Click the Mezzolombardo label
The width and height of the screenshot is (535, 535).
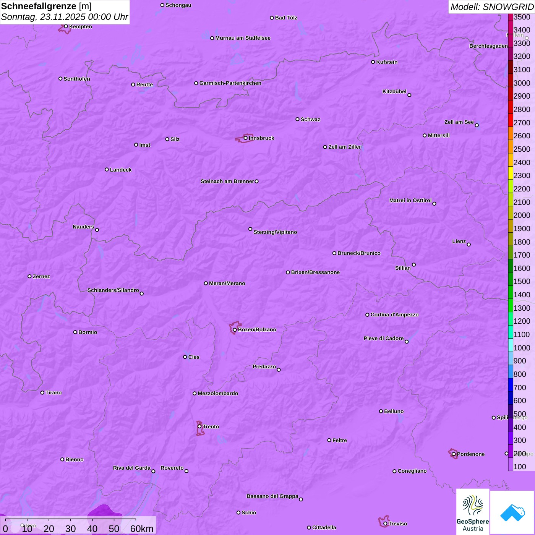click(x=218, y=393)
